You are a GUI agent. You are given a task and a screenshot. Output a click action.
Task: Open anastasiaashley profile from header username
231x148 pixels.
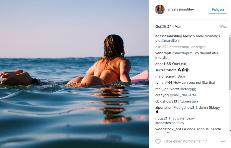[180, 9]
